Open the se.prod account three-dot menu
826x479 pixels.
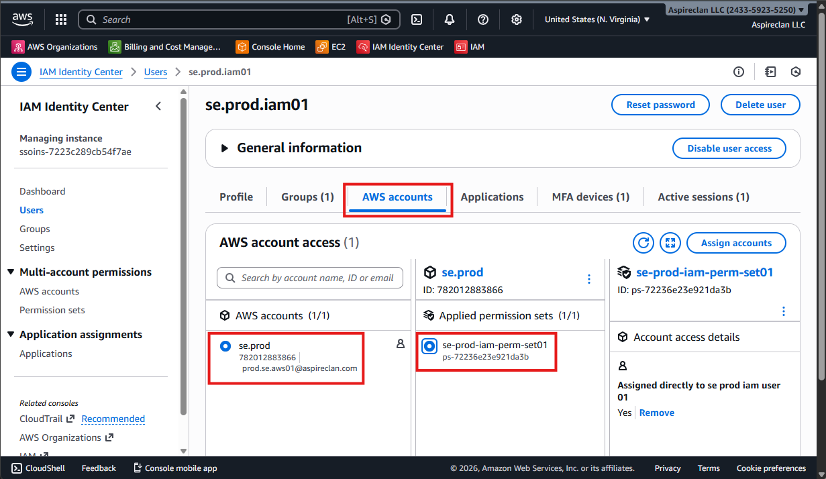tap(589, 278)
